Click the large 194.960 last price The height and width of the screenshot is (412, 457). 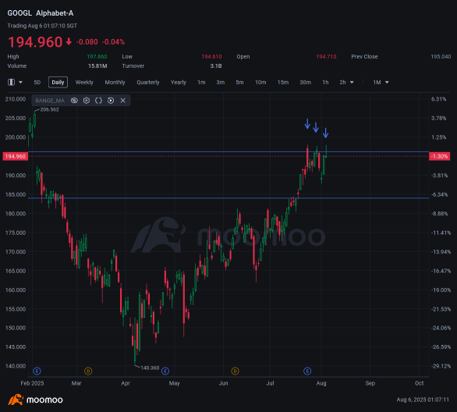click(x=35, y=42)
